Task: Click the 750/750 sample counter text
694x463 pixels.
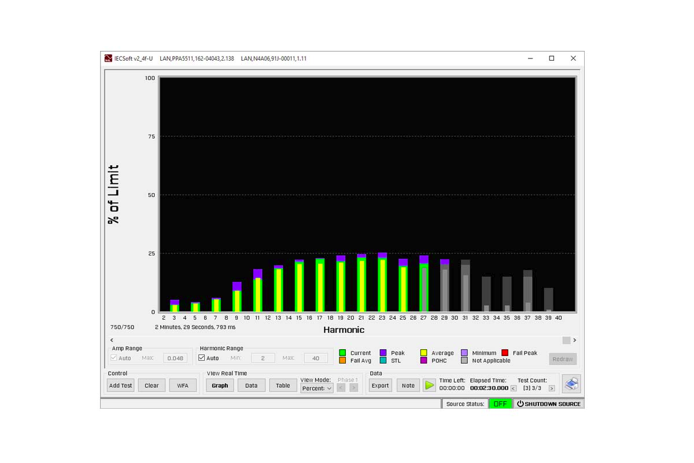Action: pos(122,327)
